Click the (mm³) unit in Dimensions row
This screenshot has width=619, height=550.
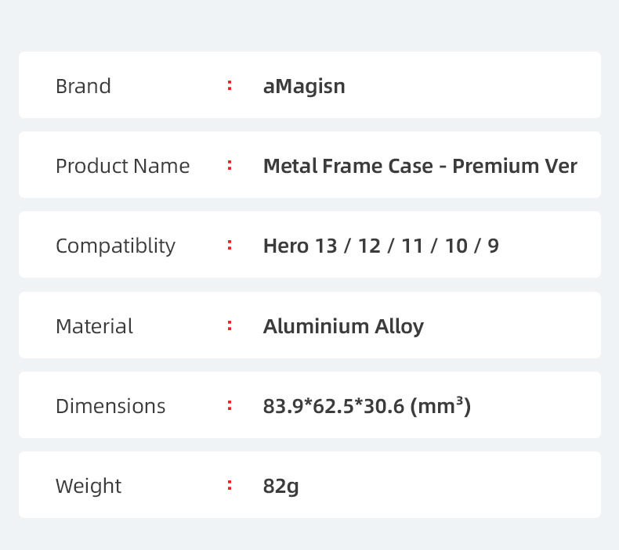(440, 406)
